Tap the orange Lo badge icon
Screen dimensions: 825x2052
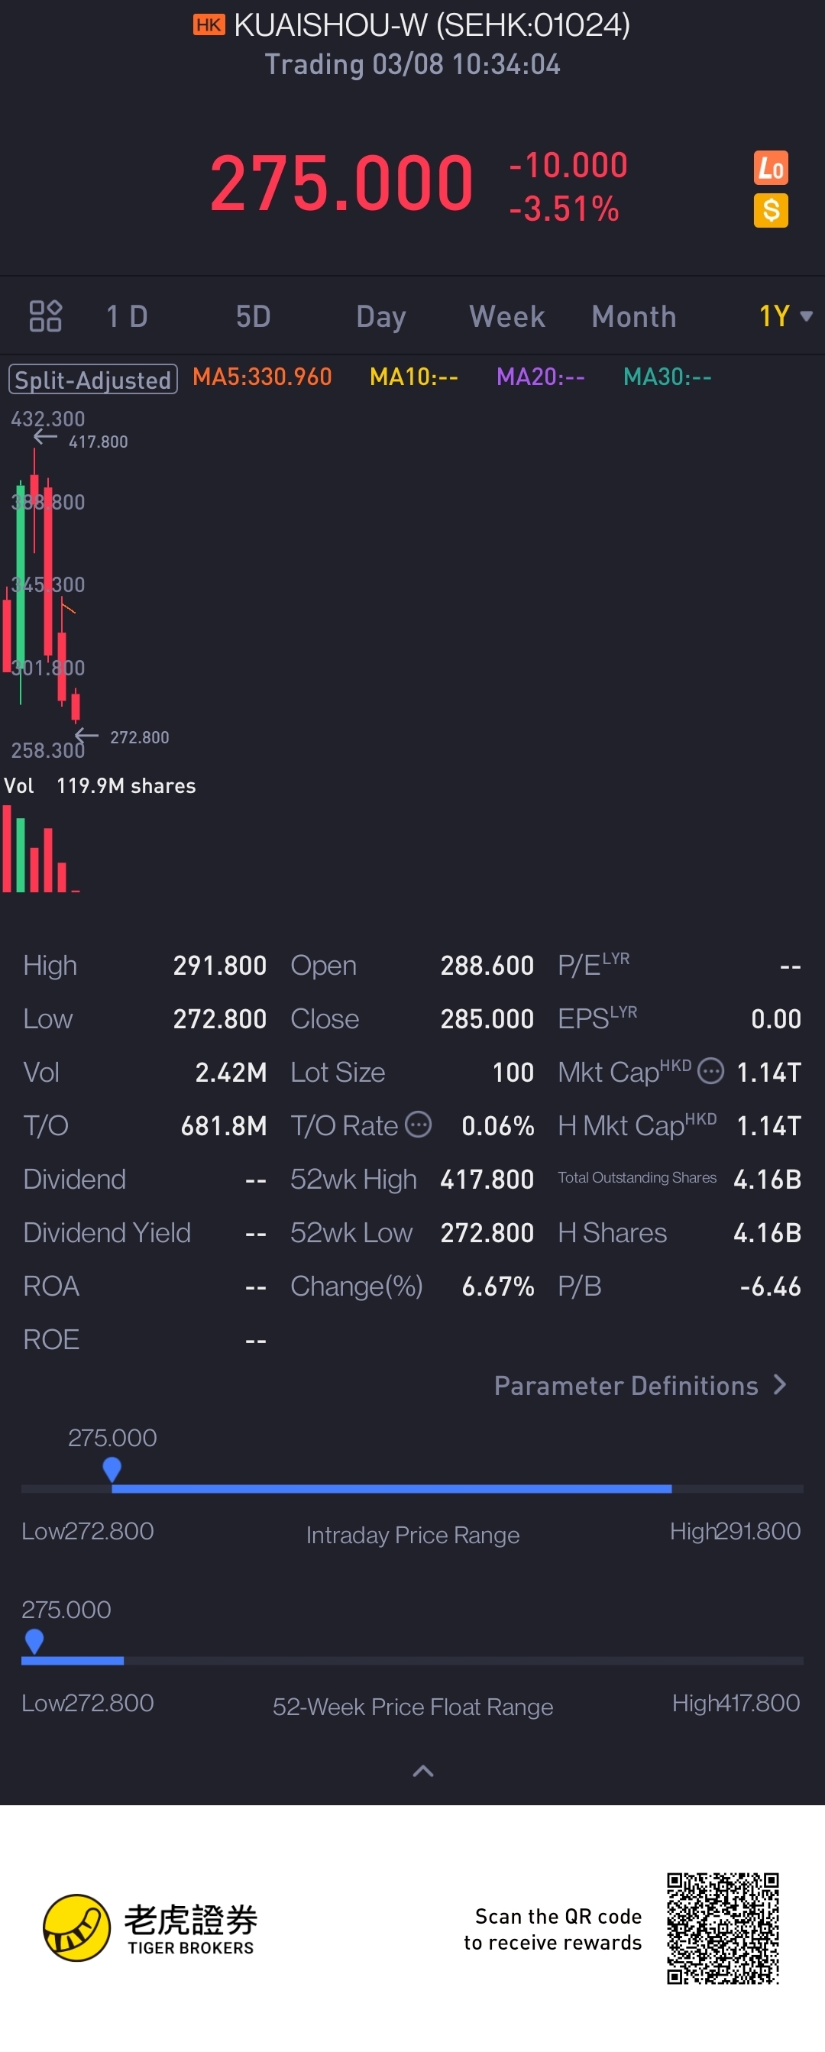tap(770, 168)
